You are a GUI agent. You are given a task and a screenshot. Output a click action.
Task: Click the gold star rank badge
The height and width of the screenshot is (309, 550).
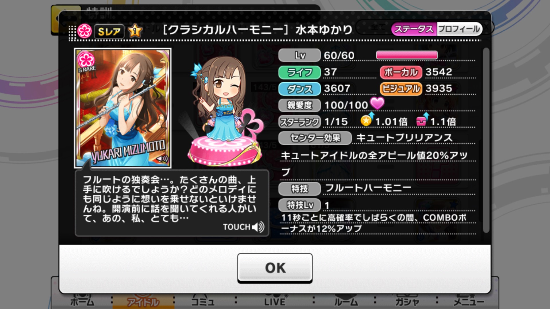click(135, 31)
